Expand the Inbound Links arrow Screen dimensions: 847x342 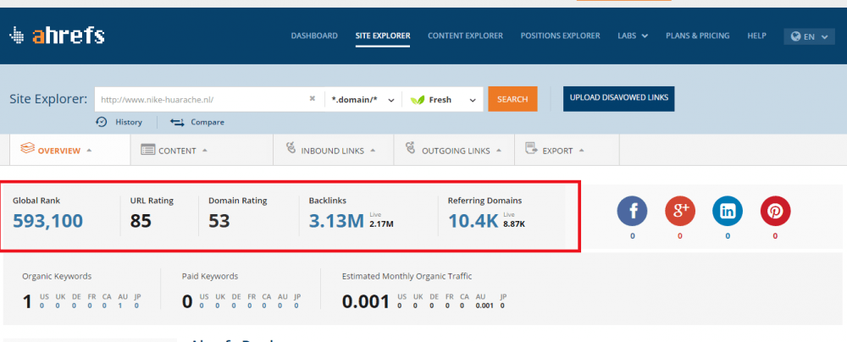click(373, 150)
